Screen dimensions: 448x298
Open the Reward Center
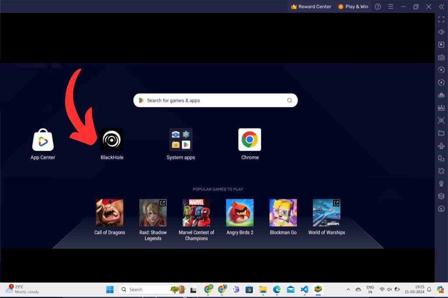pyautogui.click(x=311, y=7)
